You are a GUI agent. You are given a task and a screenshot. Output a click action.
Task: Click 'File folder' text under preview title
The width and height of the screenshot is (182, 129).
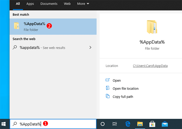152,49
